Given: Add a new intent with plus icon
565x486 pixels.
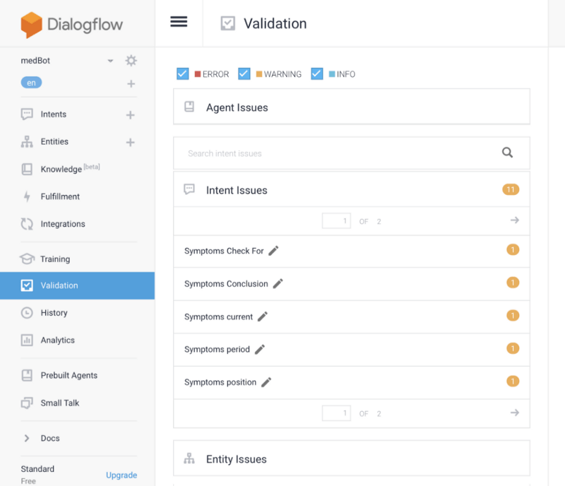Looking at the screenshot, I should [x=130, y=115].
